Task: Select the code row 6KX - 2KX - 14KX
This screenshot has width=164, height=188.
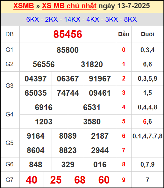Action: tap(82, 19)
